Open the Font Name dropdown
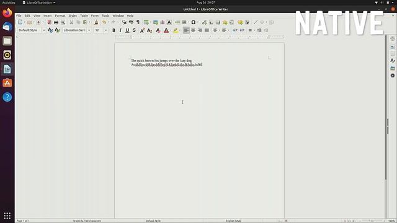 tap(89, 30)
